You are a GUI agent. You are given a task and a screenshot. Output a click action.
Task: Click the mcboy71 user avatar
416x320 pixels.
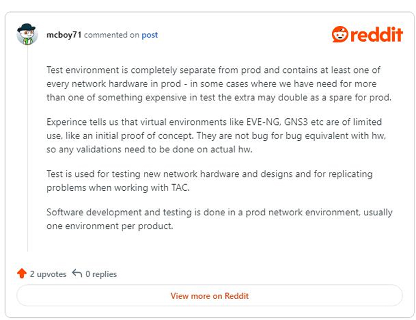click(x=27, y=35)
